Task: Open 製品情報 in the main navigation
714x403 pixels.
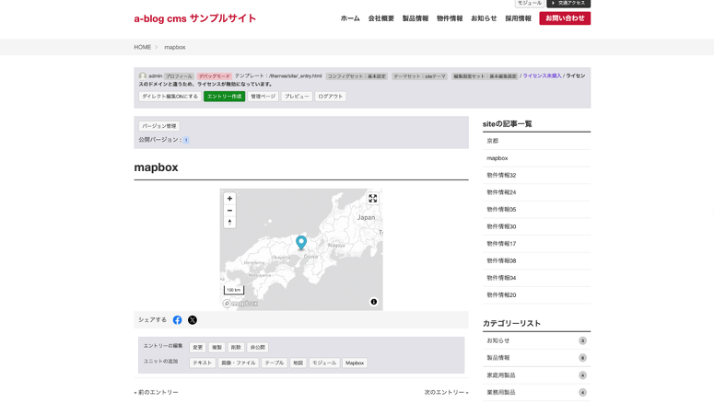Action: point(416,18)
